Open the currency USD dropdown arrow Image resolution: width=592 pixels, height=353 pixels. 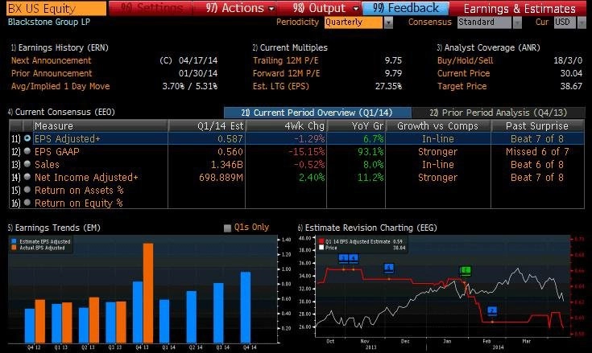tap(582, 23)
